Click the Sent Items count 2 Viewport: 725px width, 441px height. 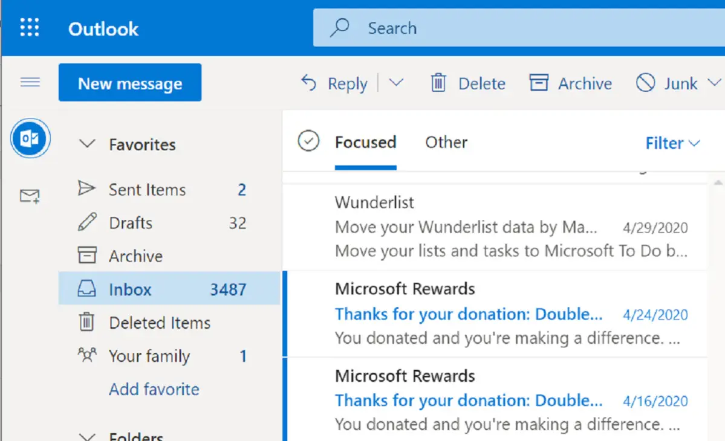coord(242,190)
